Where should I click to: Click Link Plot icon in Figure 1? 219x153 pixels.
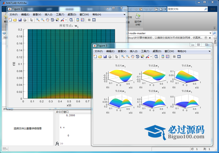pos(71,20)
